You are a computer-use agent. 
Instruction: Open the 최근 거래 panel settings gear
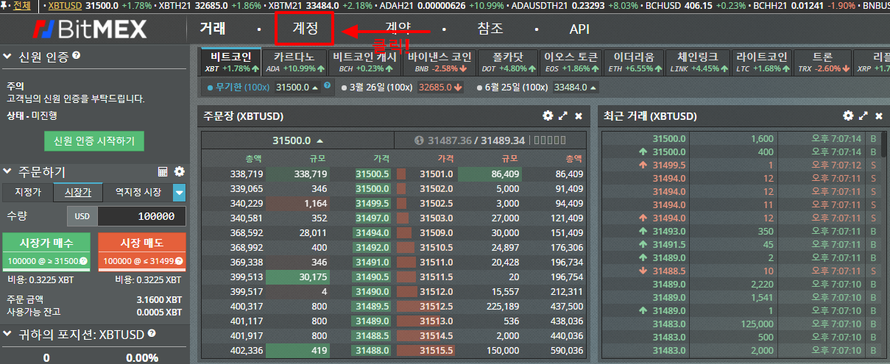[847, 116]
